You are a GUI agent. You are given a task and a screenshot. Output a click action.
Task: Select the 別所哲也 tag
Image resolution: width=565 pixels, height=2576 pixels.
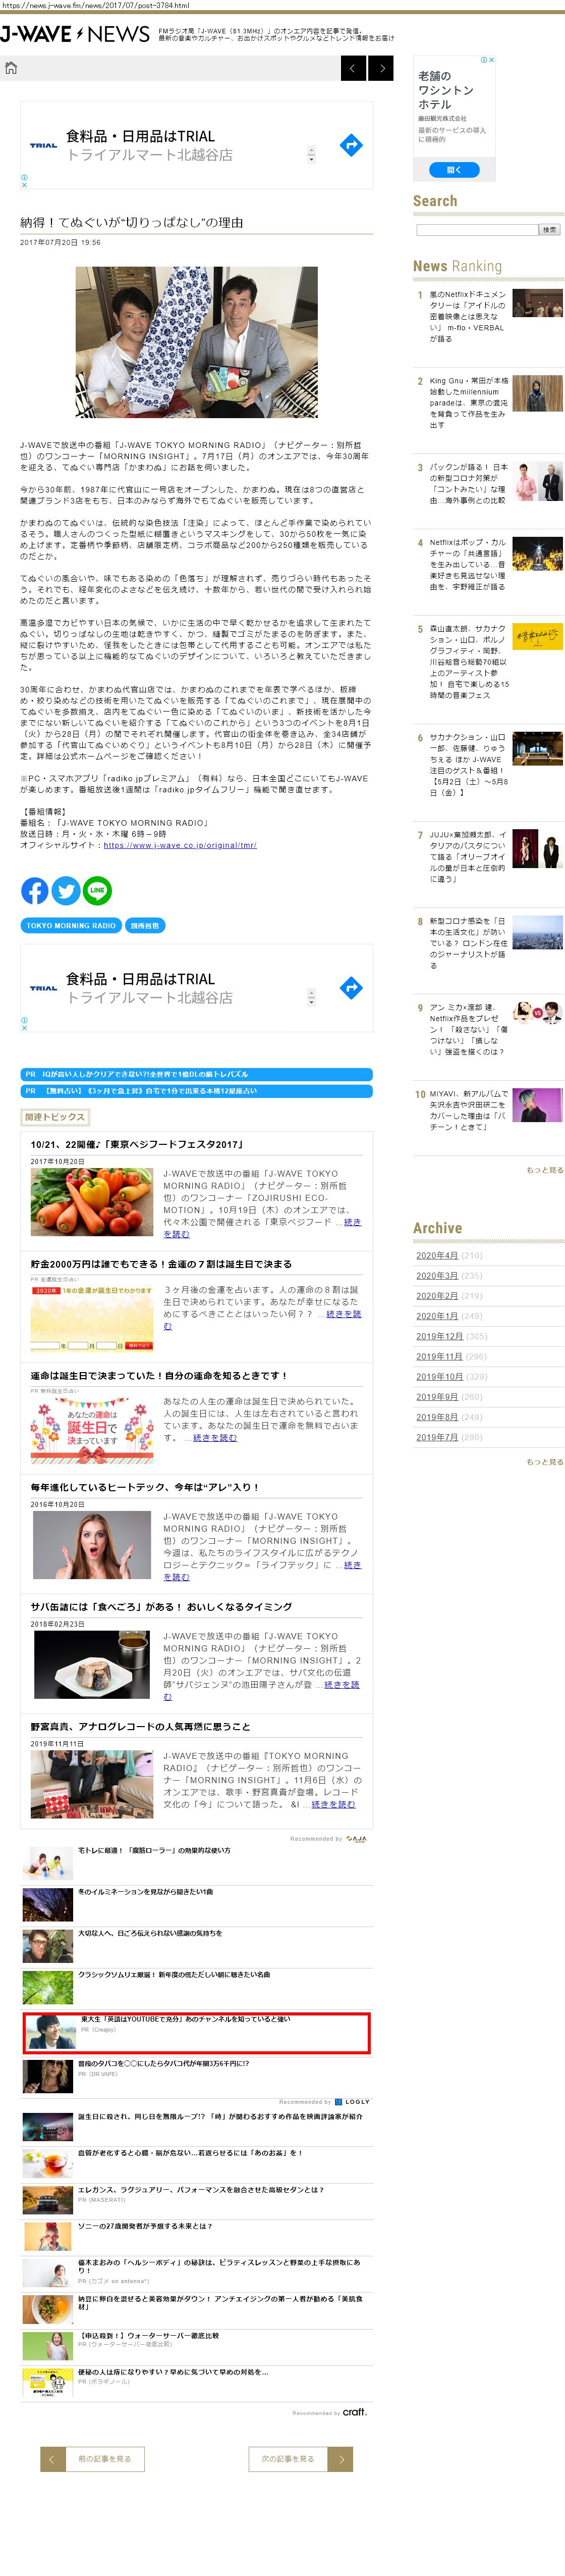click(145, 925)
